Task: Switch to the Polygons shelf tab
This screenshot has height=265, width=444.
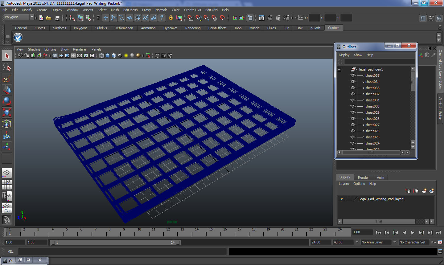Action: pyautogui.click(x=80, y=28)
